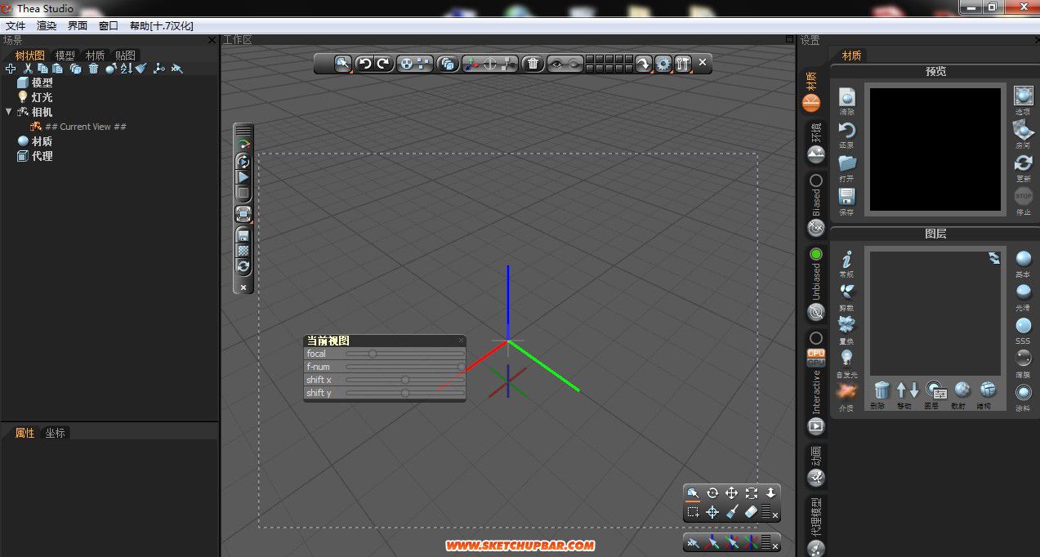The image size is (1040, 557).
Task: Toggle the CPU render device badge
Action: 816,353
